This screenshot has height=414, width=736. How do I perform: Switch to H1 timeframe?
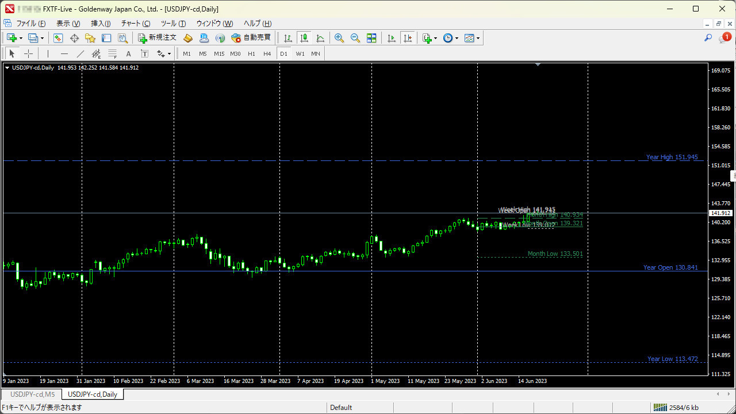tap(251, 53)
